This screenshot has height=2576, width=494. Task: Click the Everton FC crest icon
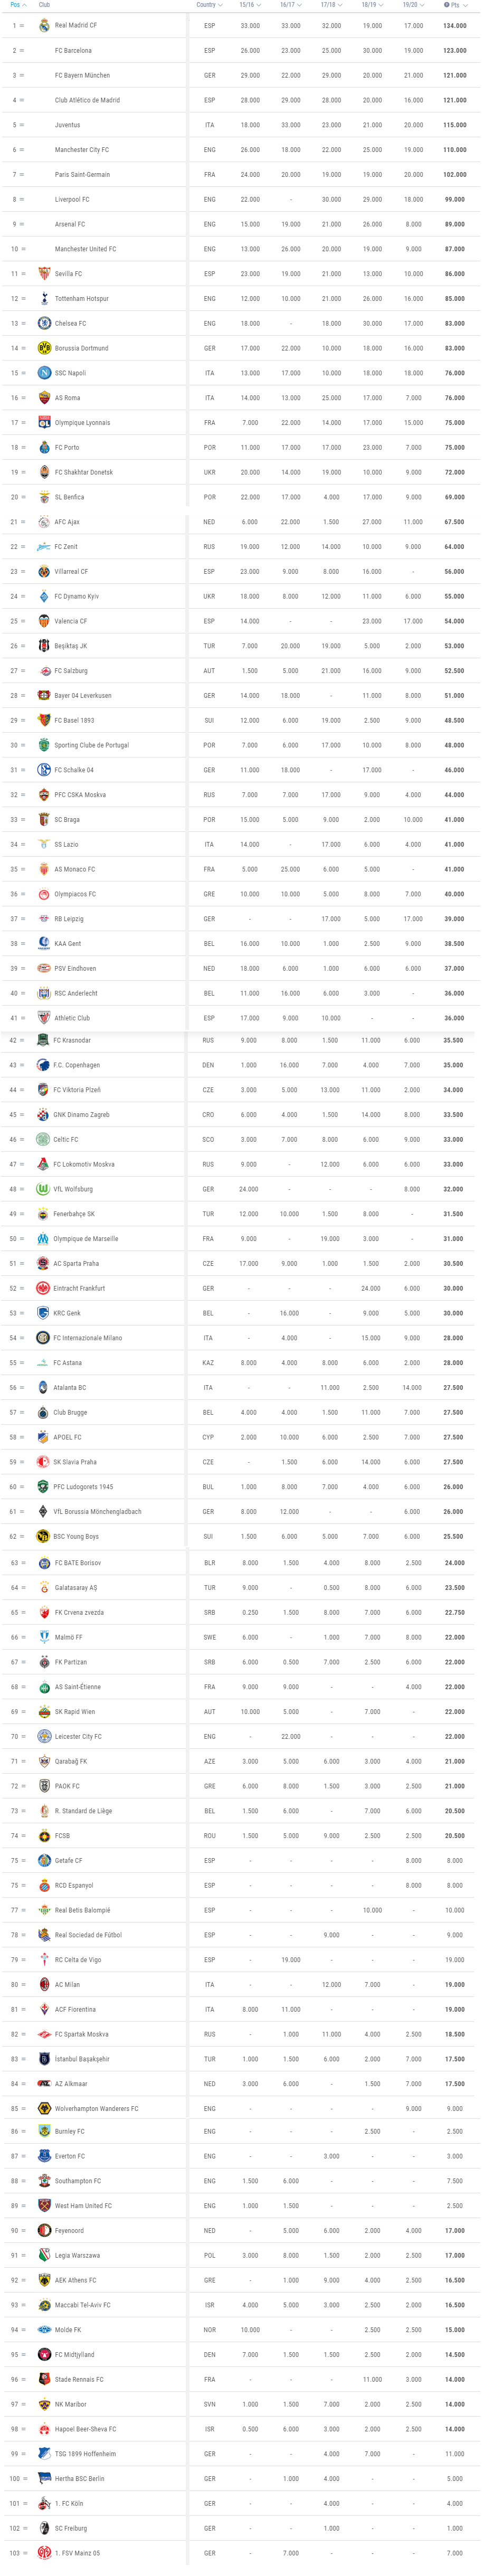pyautogui.click(x=44, y=2156)
